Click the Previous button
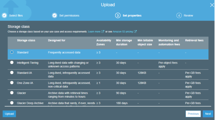 [x=193, y=114]
